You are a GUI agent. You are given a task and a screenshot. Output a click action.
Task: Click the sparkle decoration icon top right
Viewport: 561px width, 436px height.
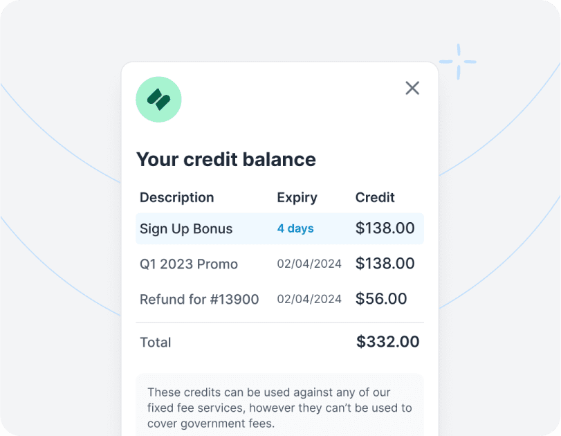pos(459,62)
